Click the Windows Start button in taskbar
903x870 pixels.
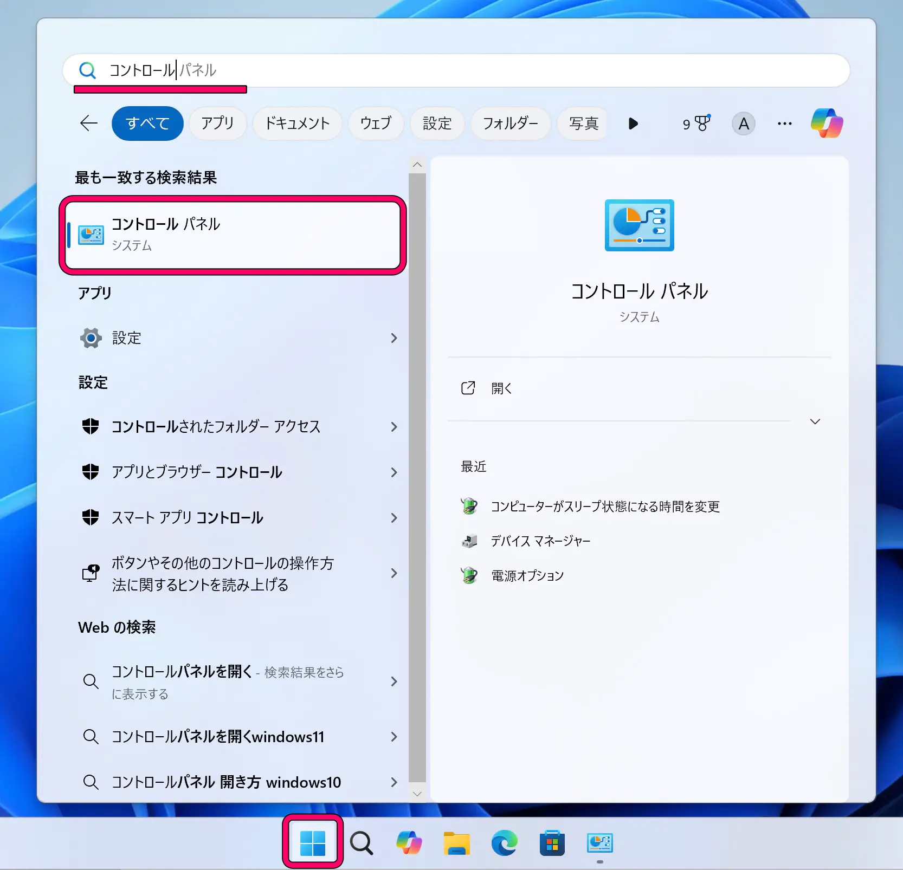coord(312,843)
